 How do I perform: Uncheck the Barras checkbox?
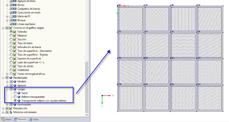pos(11,5)
